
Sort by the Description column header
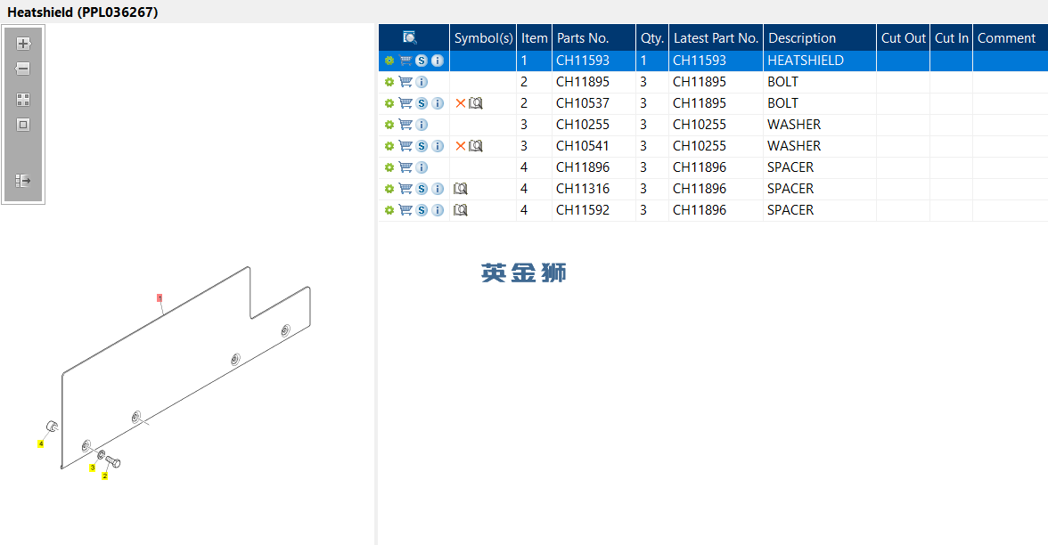point(820,38)
